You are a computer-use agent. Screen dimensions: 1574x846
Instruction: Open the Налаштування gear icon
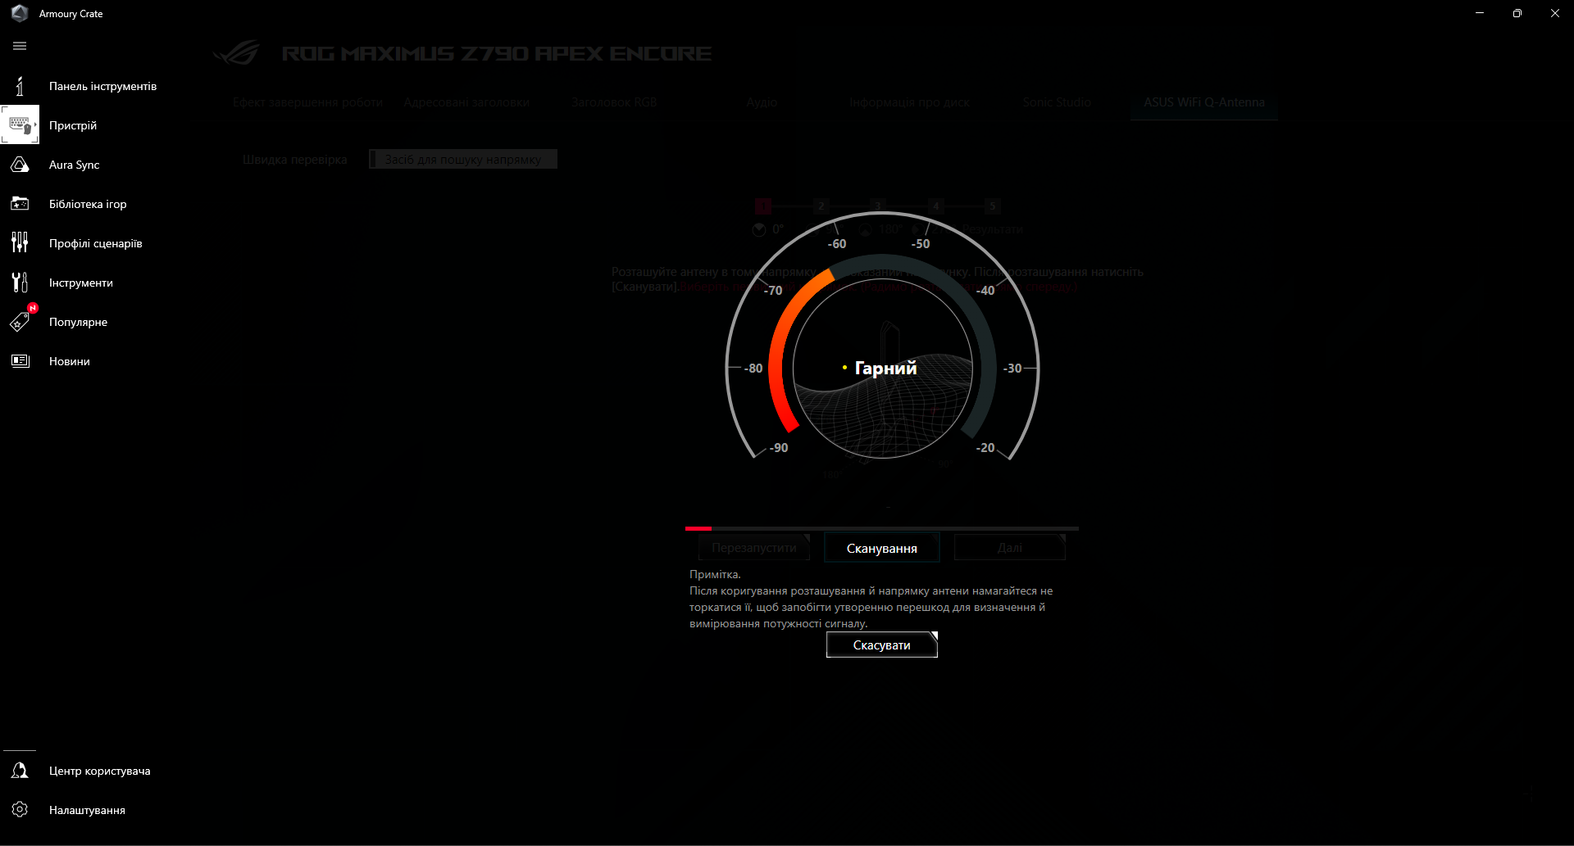[20, 809]
